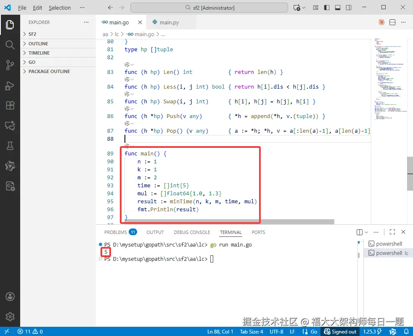This screenshot has width=413, height=336.
Task: Open the chat sessions view icon
Action: (x=10, y=126)
